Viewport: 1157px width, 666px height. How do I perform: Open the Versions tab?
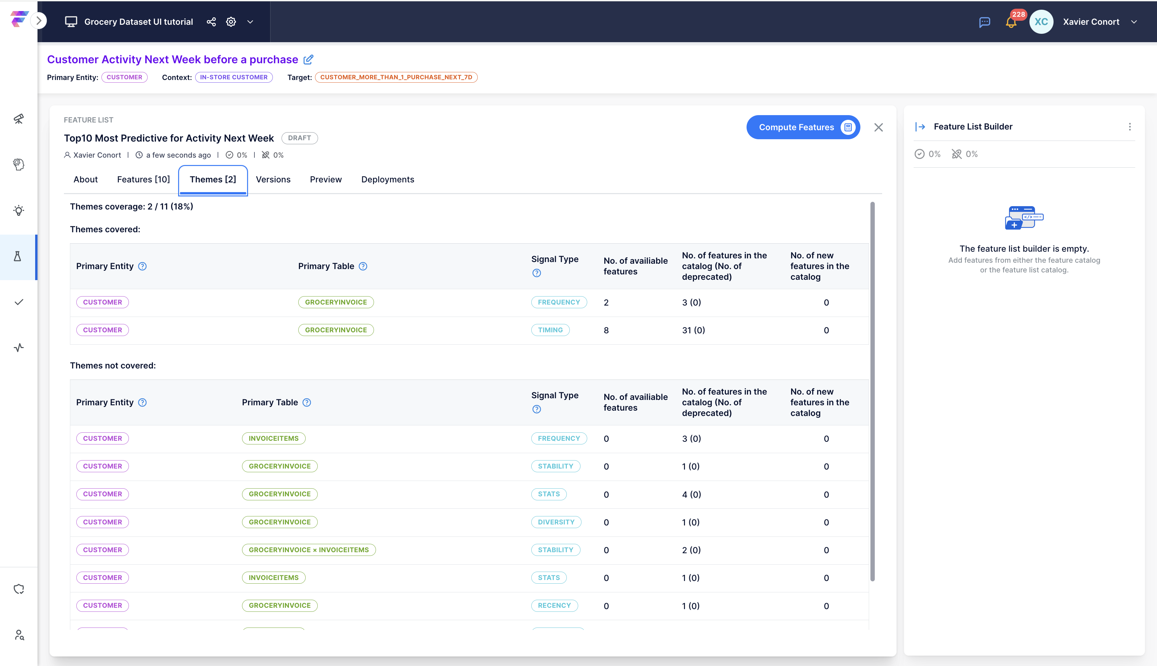[x=273, y=179]
